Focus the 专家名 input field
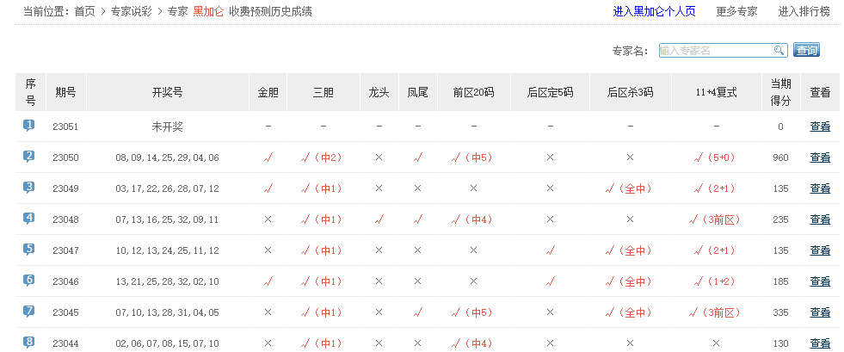The image size is (844, 352). [x=716, y=50]
